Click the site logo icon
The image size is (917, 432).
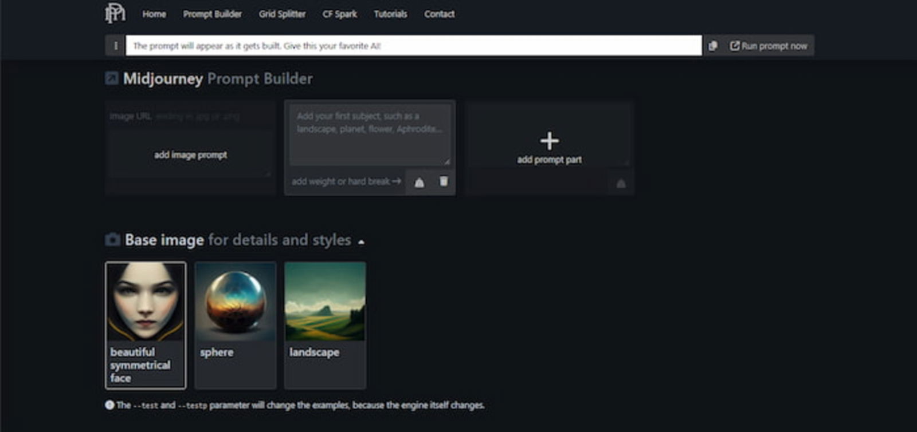[115, 13]
